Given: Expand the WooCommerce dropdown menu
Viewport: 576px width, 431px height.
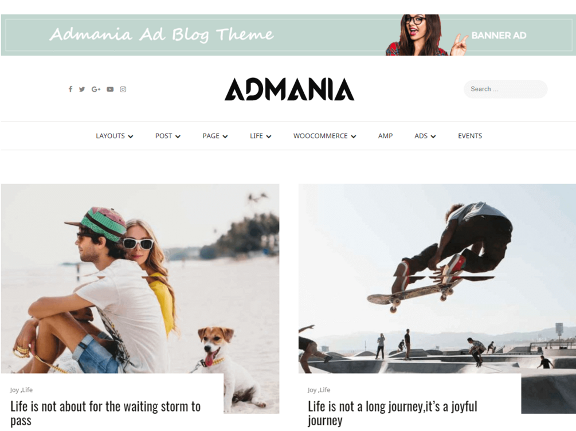Looking at the screenshot, I should point(324,136).
